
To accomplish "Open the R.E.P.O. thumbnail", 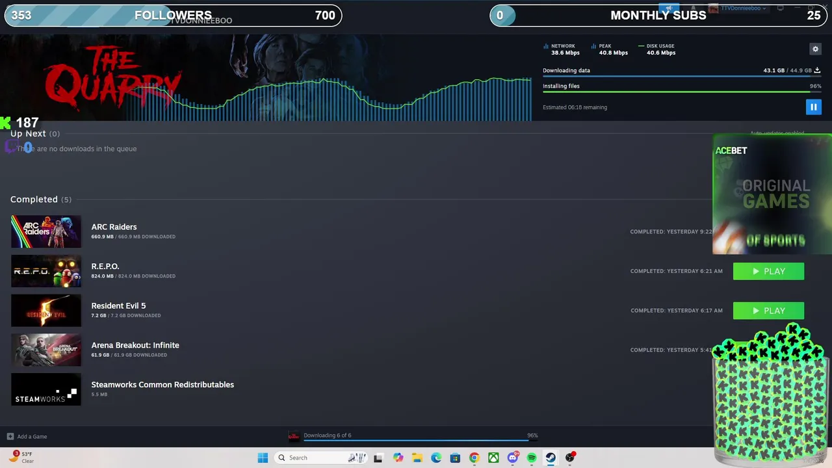I will click(x=46, y=271).
